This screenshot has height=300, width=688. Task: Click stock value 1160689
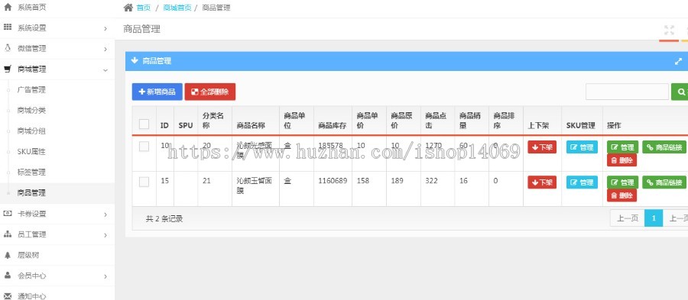tap(333, 180)
